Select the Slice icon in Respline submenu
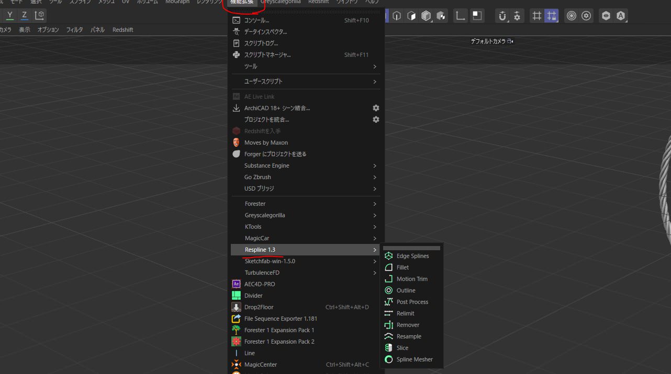The width and height of the screenshot is (671, 374). [388, 348]
